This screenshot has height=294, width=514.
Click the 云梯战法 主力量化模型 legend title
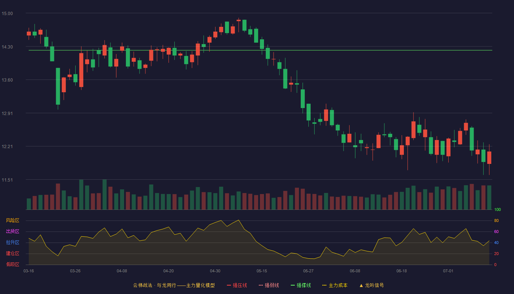(x=174, y=285)
